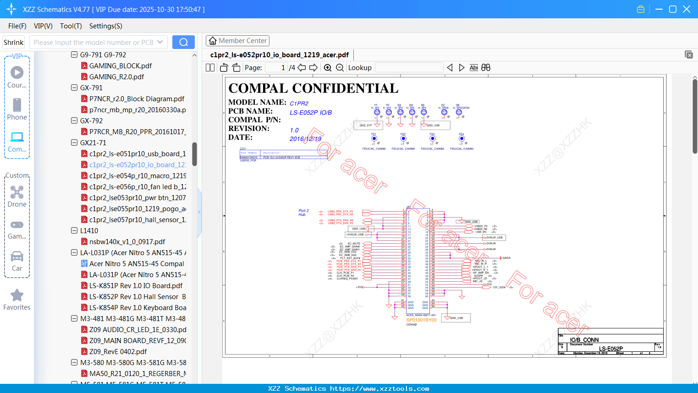Click the model number or PCB input field

pos(93,42)
